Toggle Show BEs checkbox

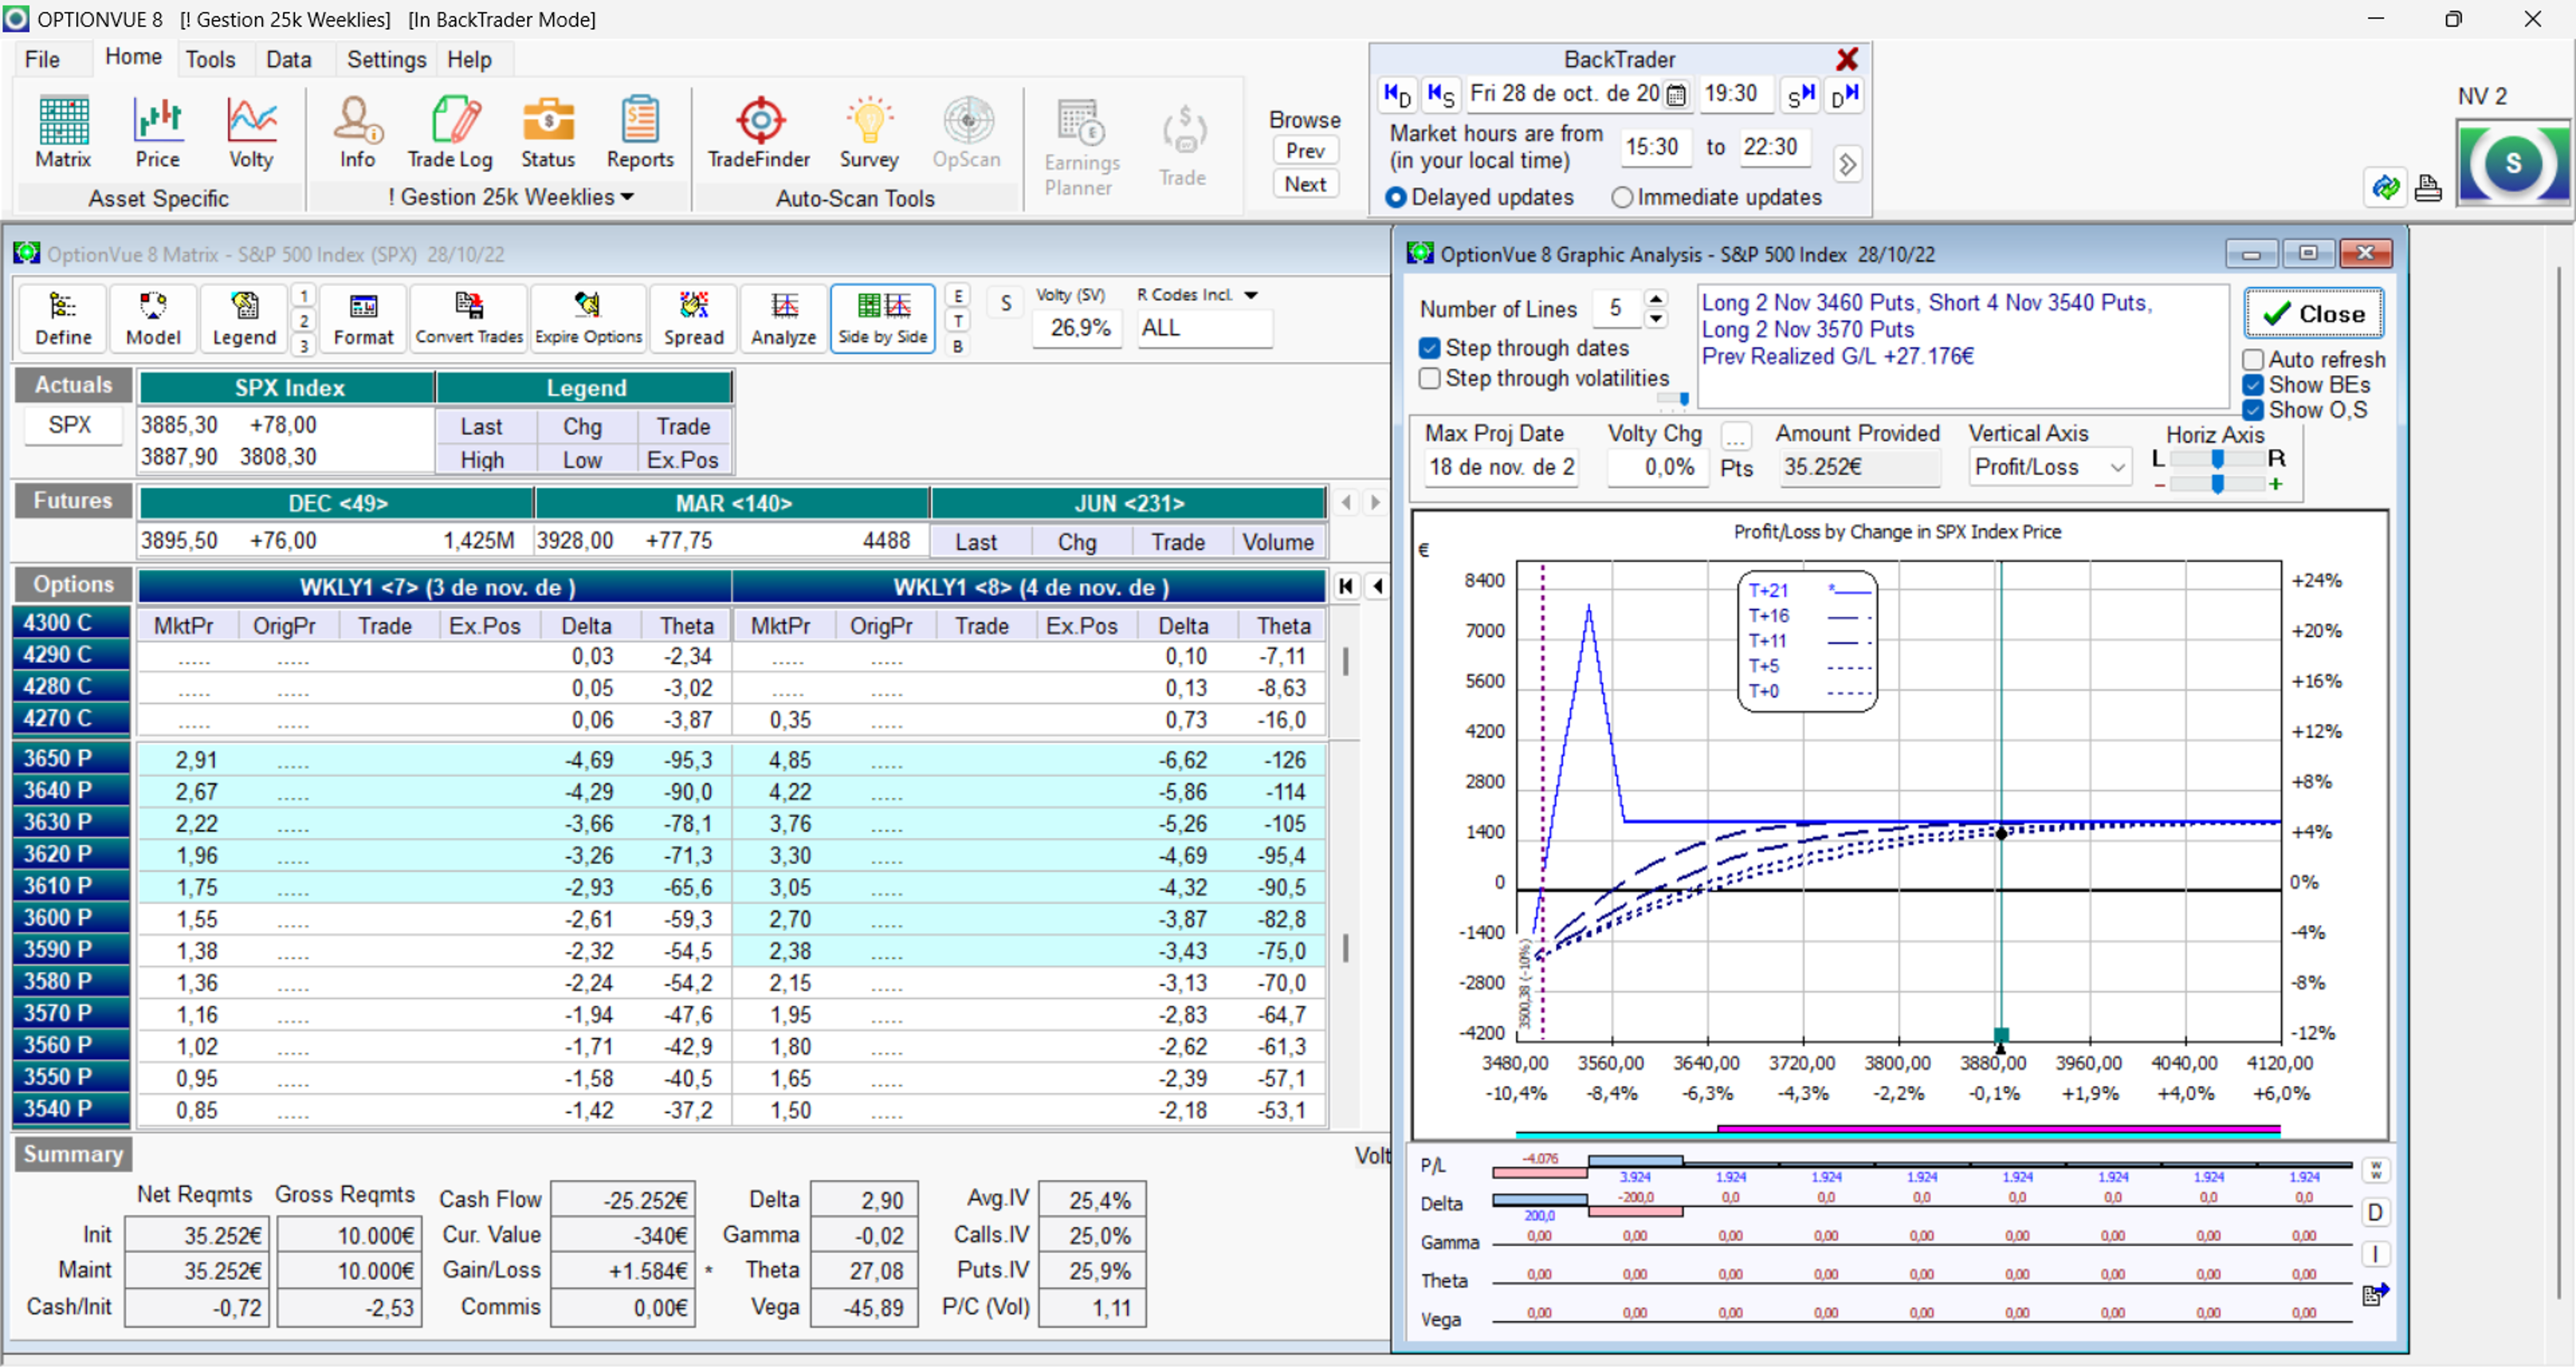[2253, 385]
